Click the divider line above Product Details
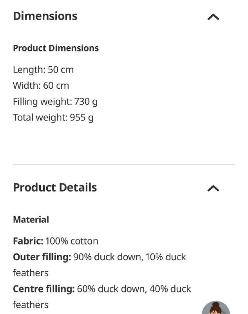 click(124, 164)
